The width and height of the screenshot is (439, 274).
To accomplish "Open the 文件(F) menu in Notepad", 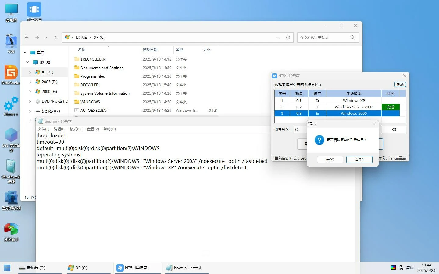I will point(43,129).
